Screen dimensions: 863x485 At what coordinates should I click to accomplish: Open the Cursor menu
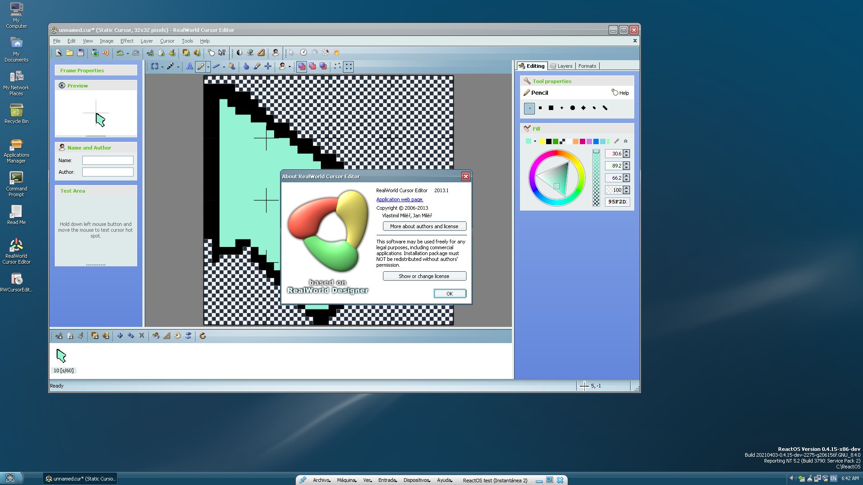click(x=167, y=41)
